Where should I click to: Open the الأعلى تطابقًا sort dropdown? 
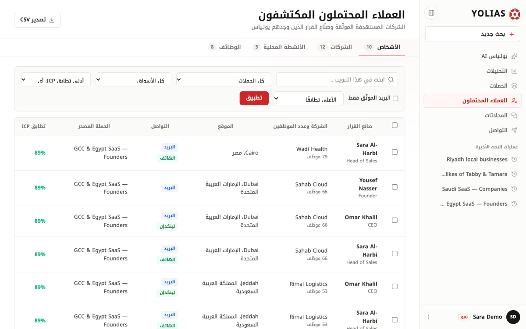[309, 98]
